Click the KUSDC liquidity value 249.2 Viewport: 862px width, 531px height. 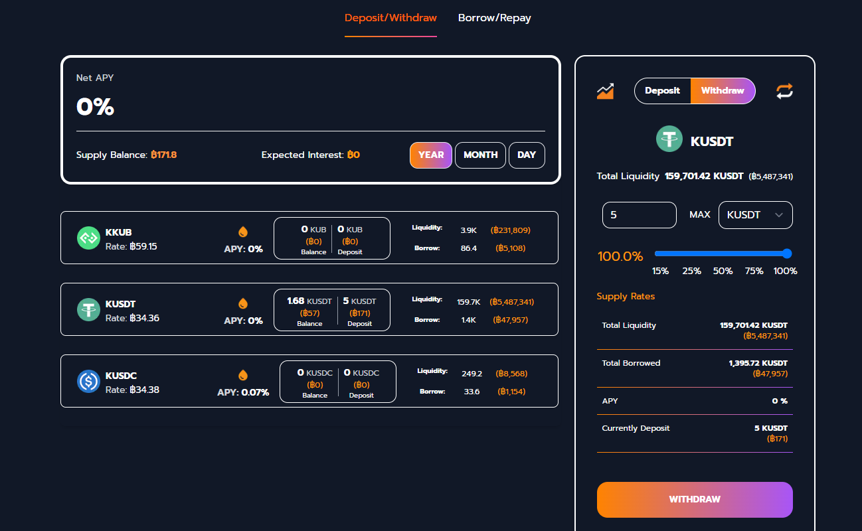click(x=472, y=374)
